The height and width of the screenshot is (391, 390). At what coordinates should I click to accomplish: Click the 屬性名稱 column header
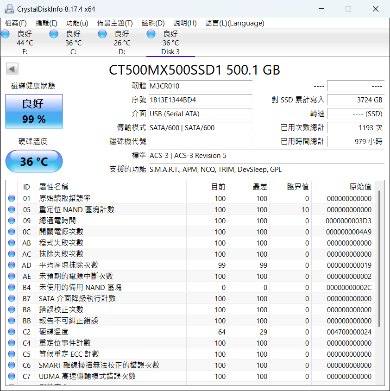pos(111,187)
